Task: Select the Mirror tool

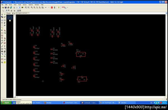Action: 2,23
